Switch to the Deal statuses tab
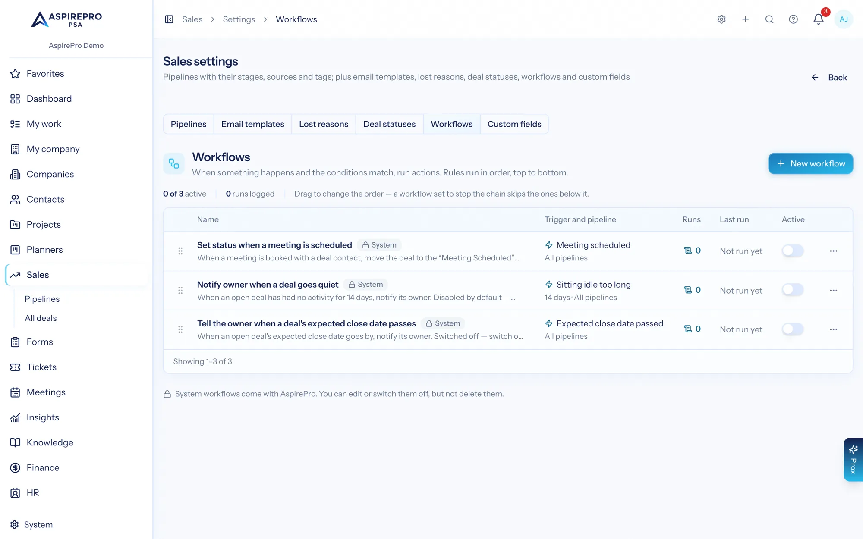 [x=389, y=124]
